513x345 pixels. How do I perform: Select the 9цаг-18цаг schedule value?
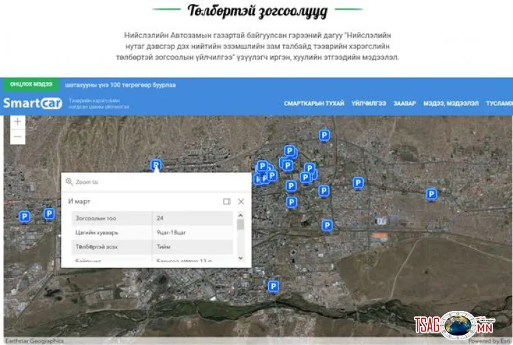[x=171, y=232]
